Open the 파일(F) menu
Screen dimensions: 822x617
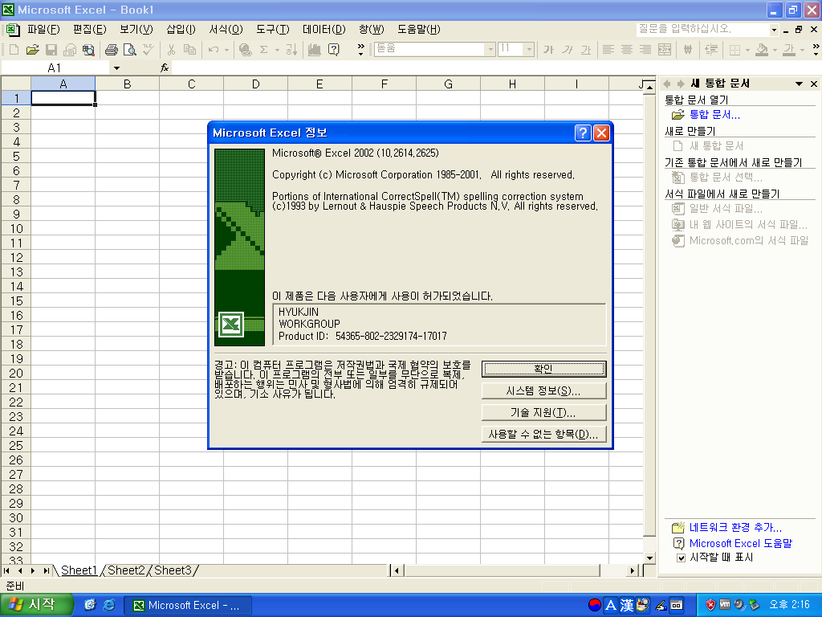[44, 30]
